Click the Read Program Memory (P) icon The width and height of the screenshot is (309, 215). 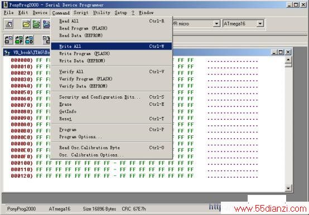[x=19, y=40]
